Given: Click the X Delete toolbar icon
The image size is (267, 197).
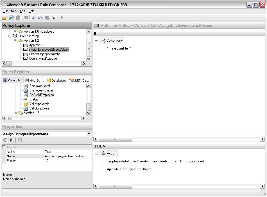Looking at the screenshot, I should 54,18.
